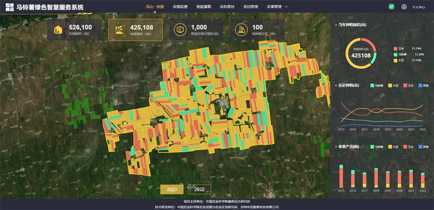The width and height of the screenshot is (434, 210).
Task: Click the smart farm demonstration area icon
Action: pyautogui.click(x=179, y=30)
